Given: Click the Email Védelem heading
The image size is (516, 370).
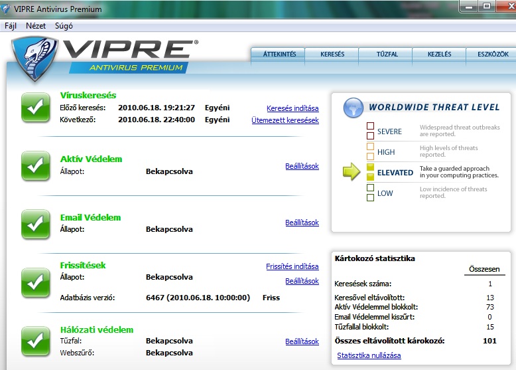Looking at the screenshot, I should point(90,217).
